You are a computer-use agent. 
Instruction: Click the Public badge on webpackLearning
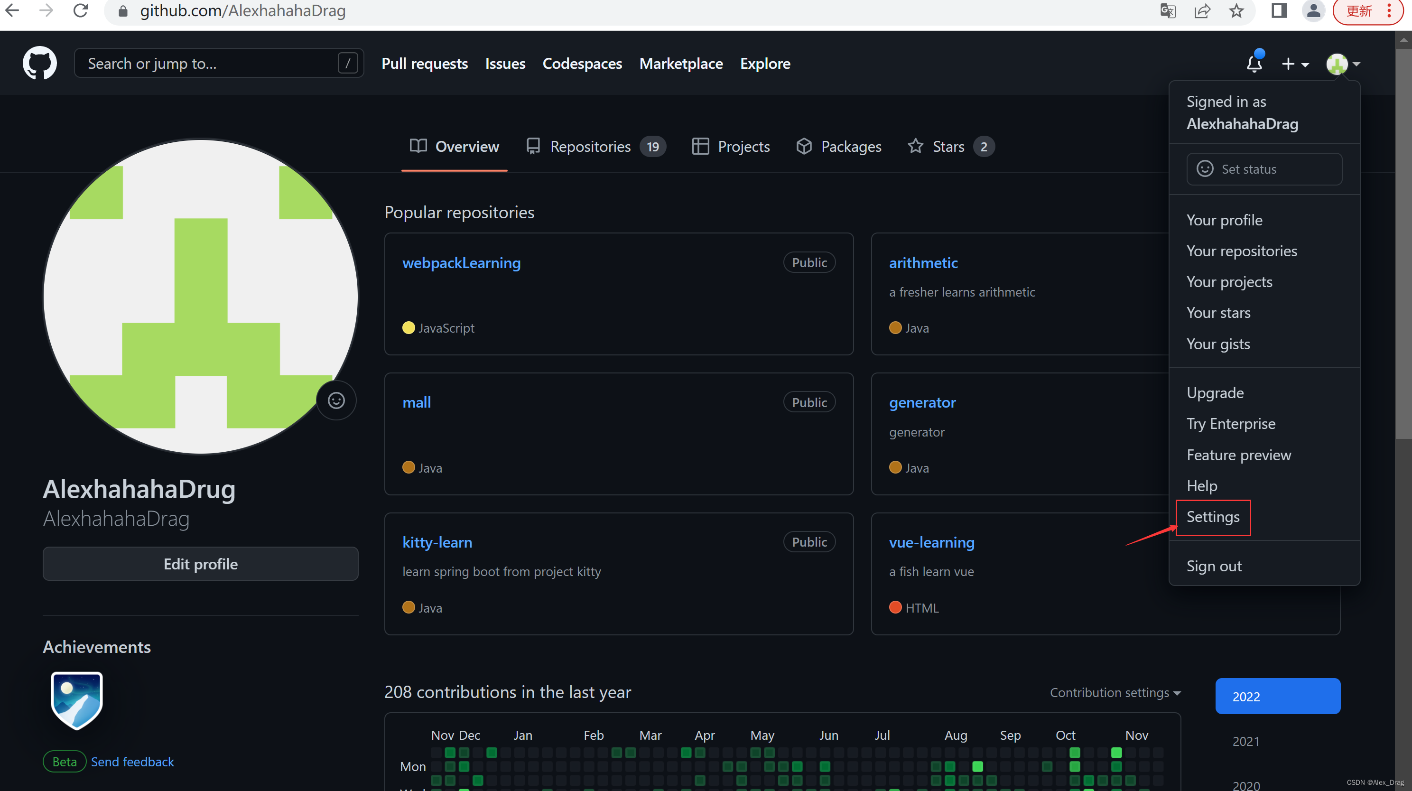(809, 262)
